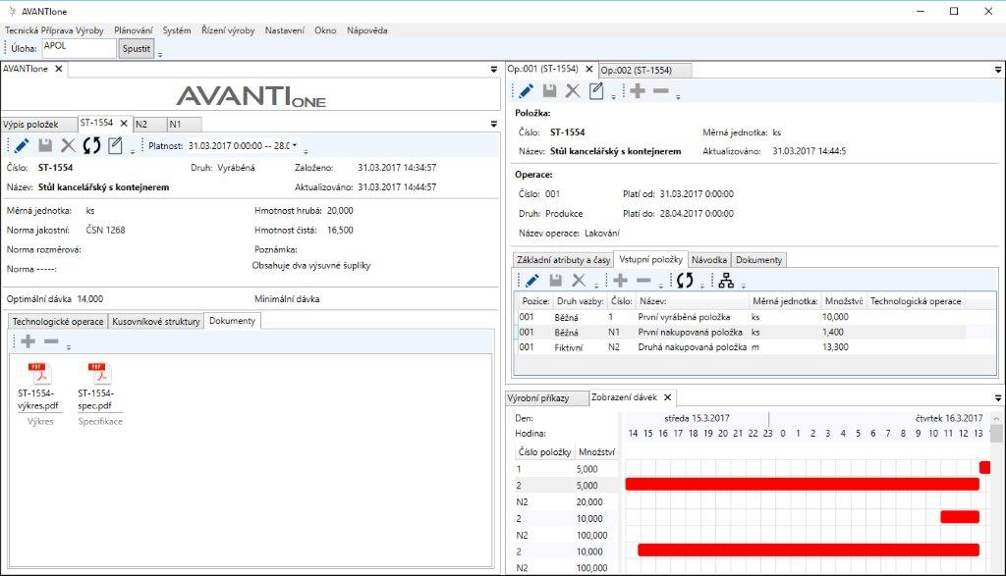Click the save disk icon in ST-1554 toolbar
The height and width of the screenshot is (576, 1006).
[45, 145]
